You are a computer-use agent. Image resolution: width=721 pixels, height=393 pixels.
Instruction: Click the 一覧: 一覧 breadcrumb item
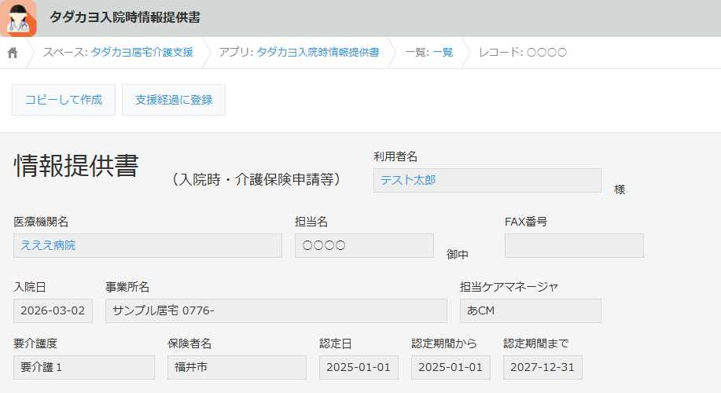pyautogui.click(x=429, y=53)
